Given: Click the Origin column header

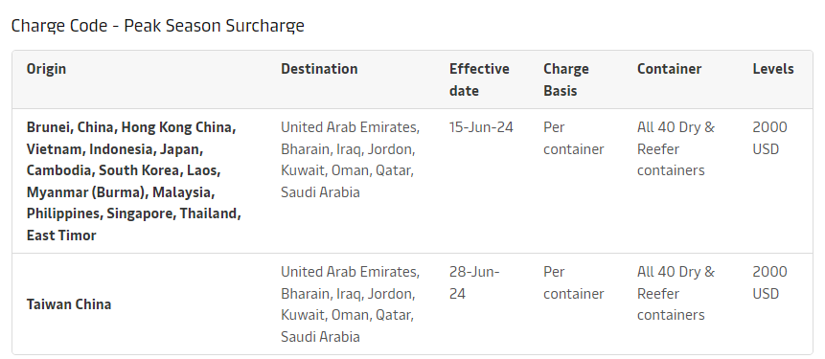Looking at the screenshot, I should [46, 69].
